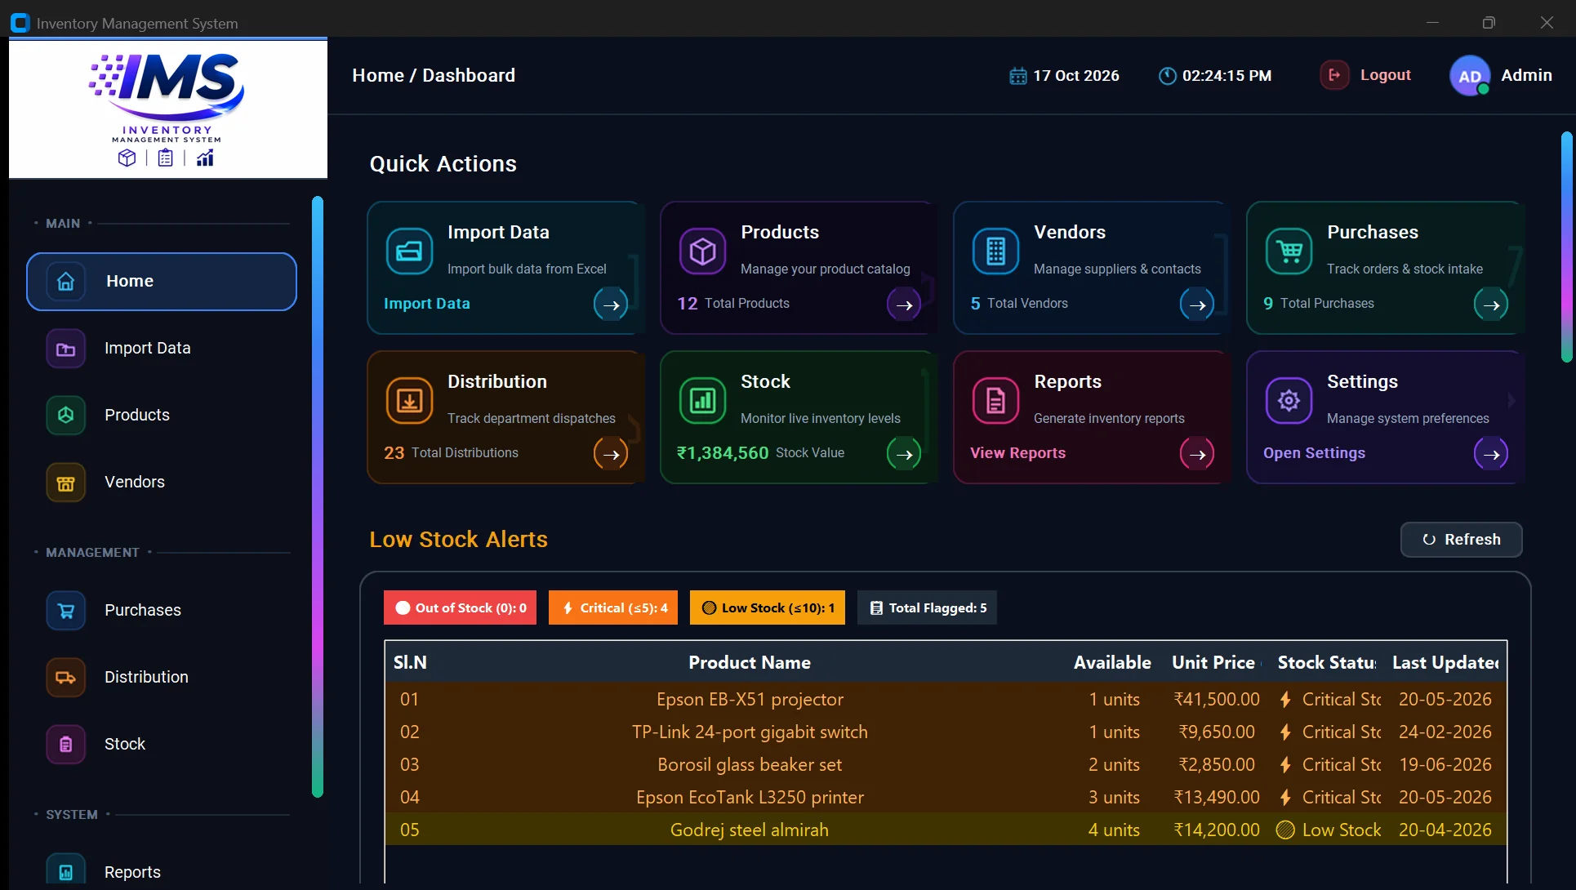Click the Total Flagged badge
The image size is (1576, 890).
[x=927, y=607]
